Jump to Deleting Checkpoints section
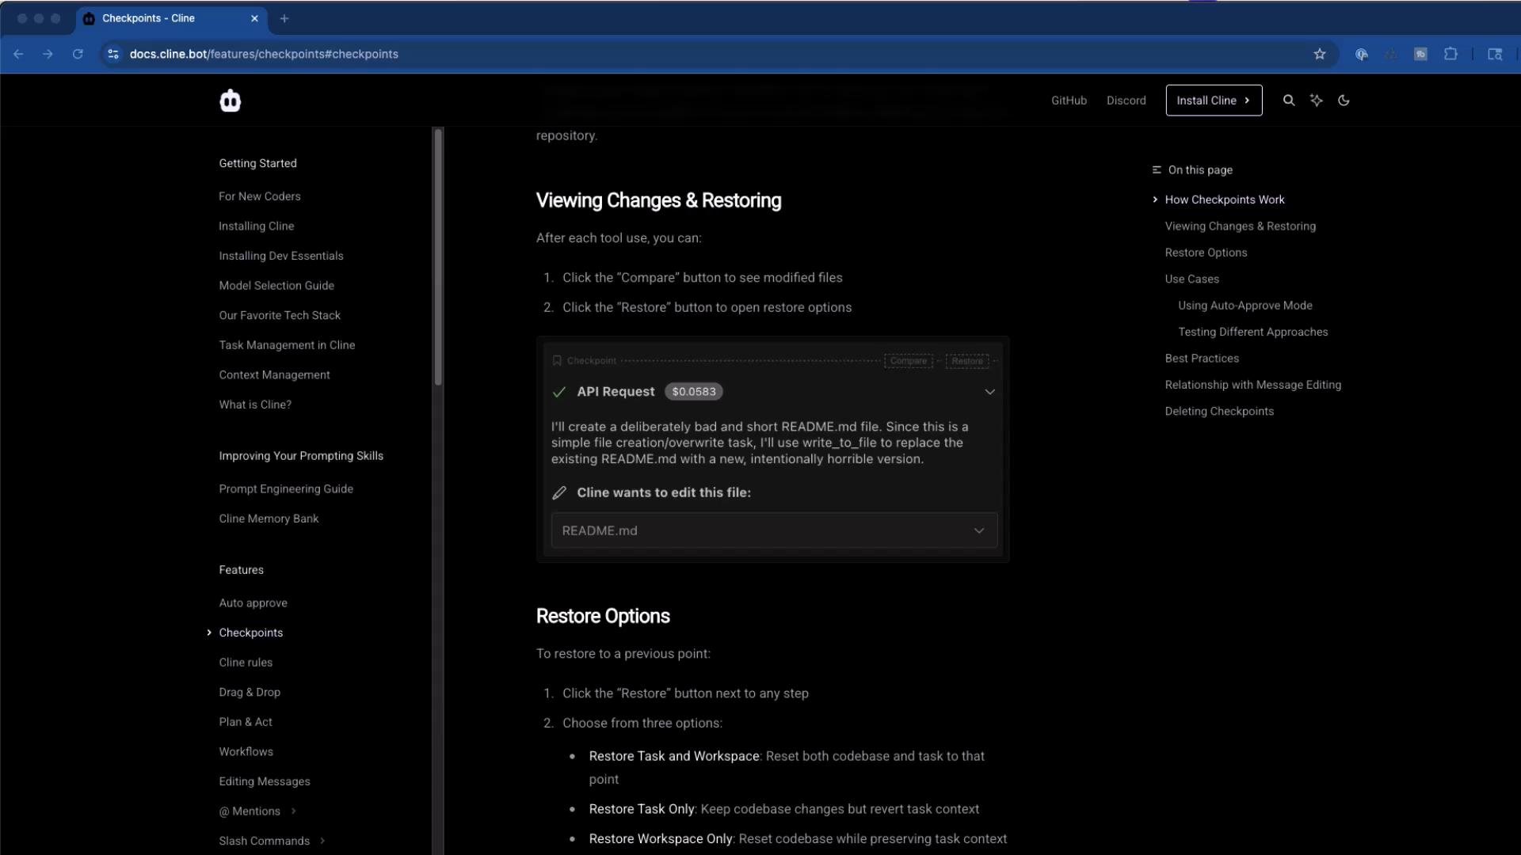Image resolution: width=1521 pixels, height=855 pixels. pos(1219,412)
